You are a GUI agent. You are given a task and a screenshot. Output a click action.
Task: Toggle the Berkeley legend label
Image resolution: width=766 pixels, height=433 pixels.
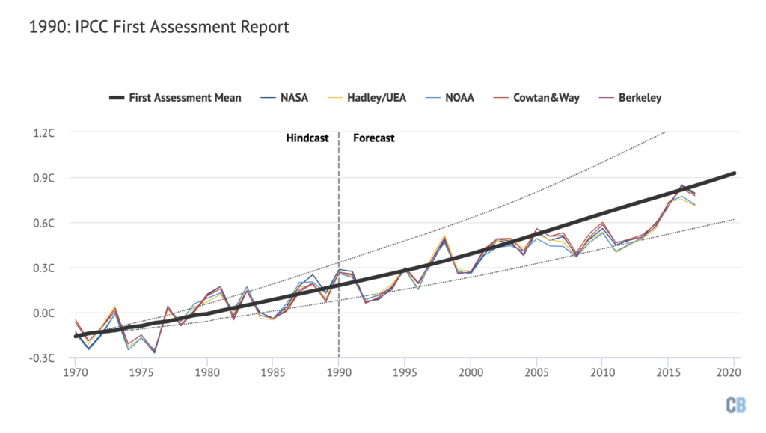click(x=630, y=98)
